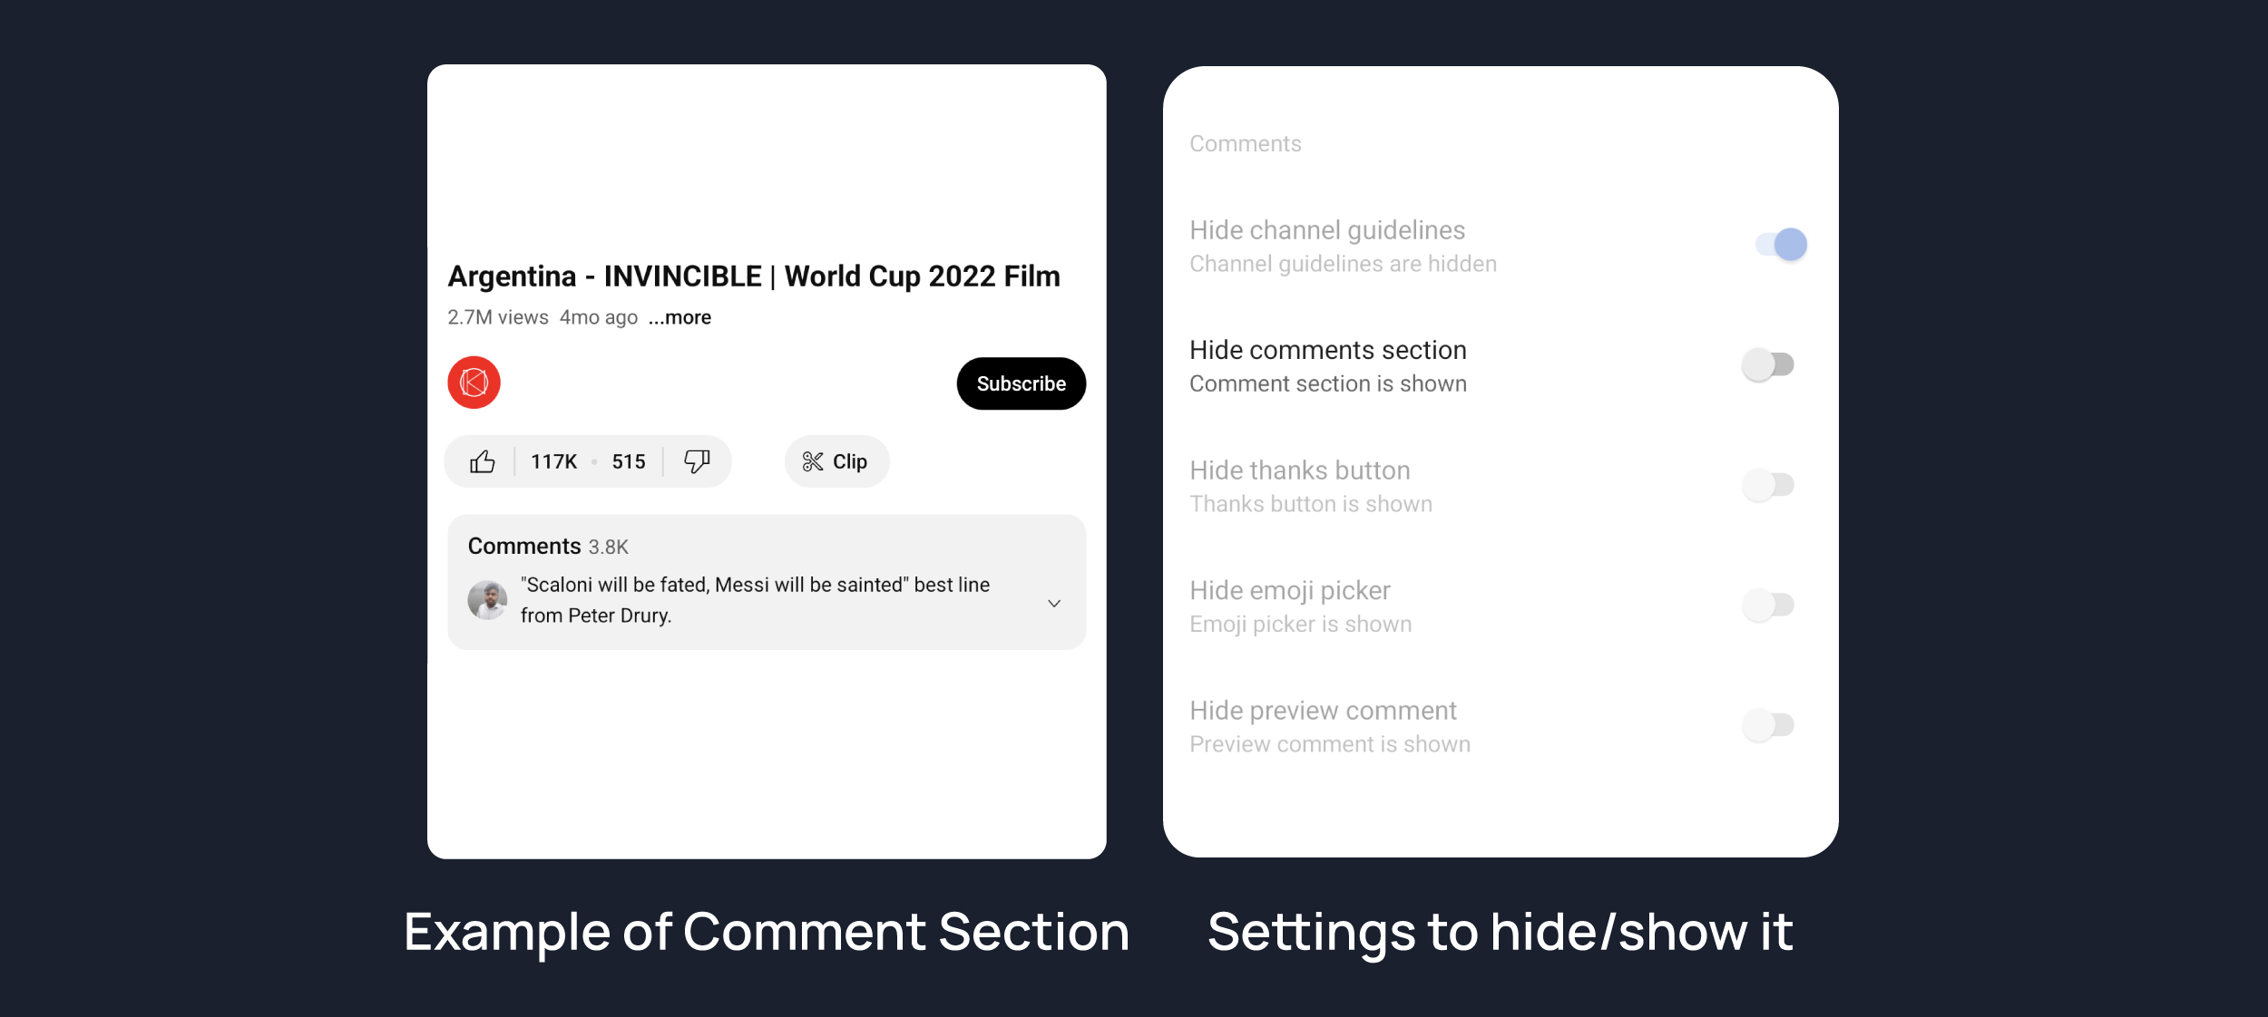Enable Hide comments section switch
Screen dimensions: 2268x1017
click(x=1768, y=364)
